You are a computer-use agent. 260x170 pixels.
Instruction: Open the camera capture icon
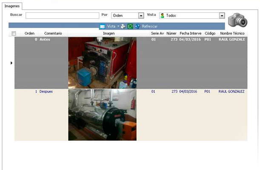click(x=237, y=20)
